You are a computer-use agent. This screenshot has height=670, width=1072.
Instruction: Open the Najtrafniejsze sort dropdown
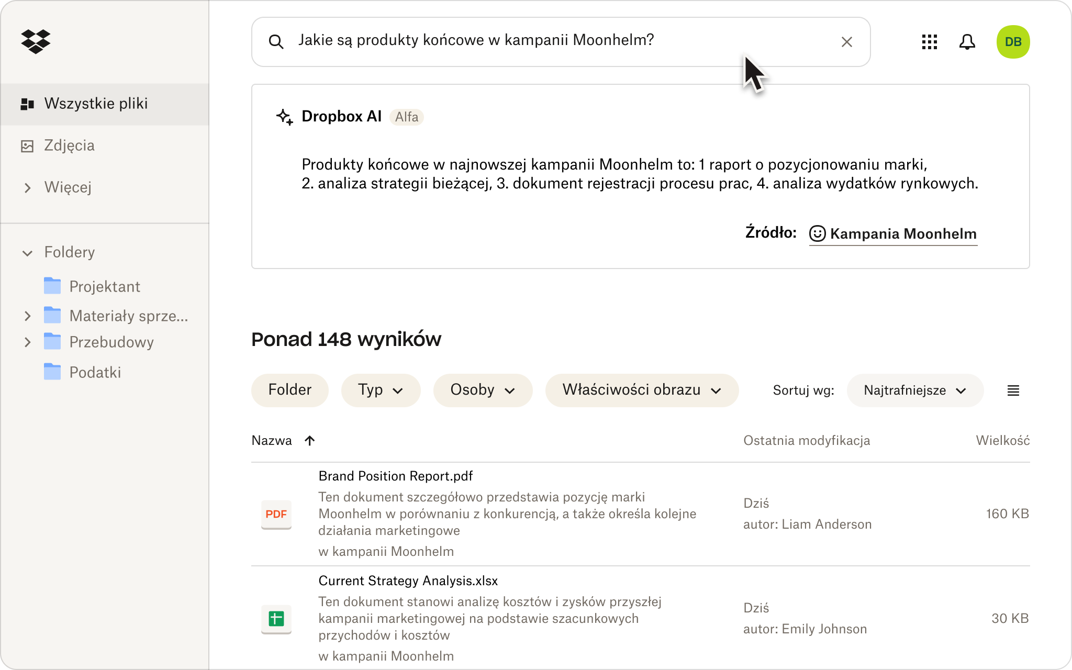pyautogui.click(x=915, y=390)
